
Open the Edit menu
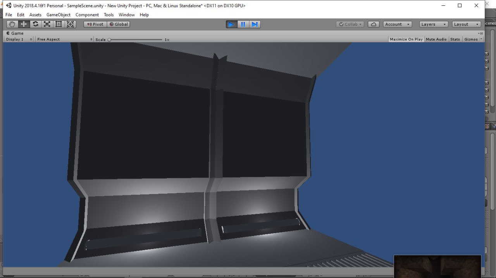(21, 15)
